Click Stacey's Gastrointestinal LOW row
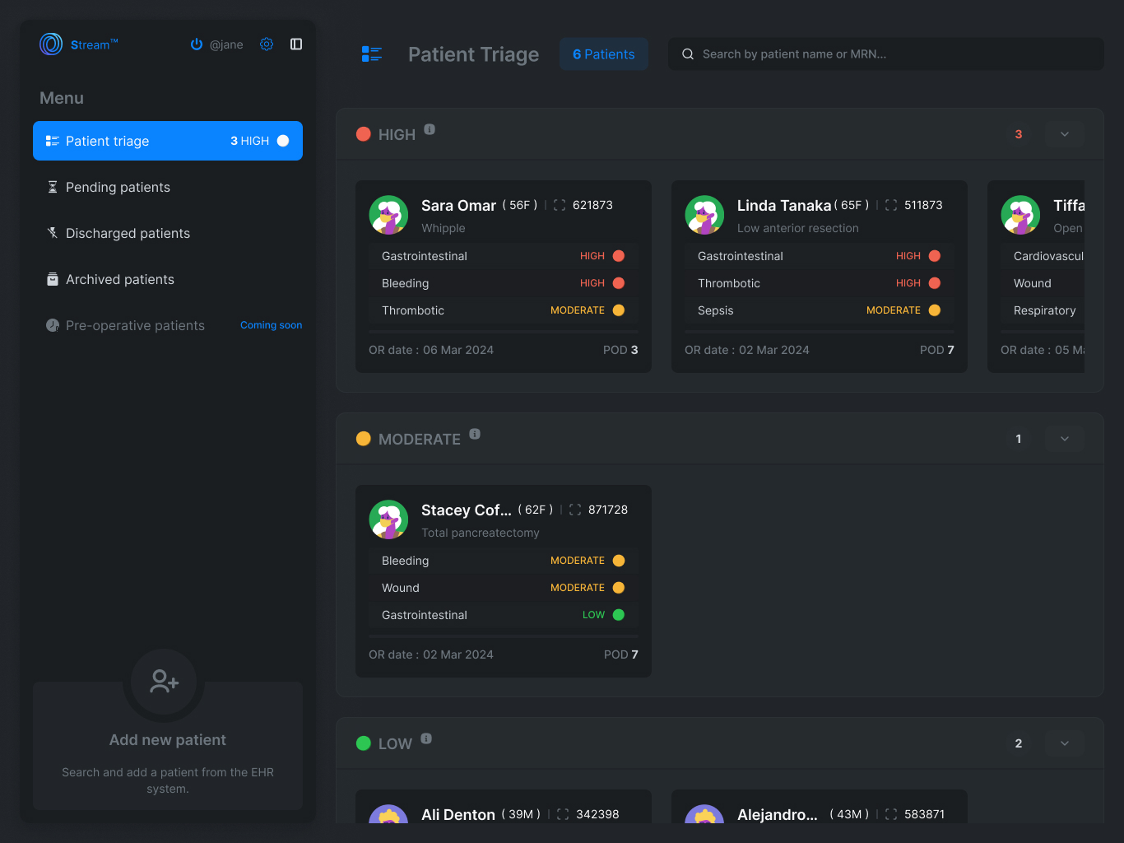 [x=504, y=615]
